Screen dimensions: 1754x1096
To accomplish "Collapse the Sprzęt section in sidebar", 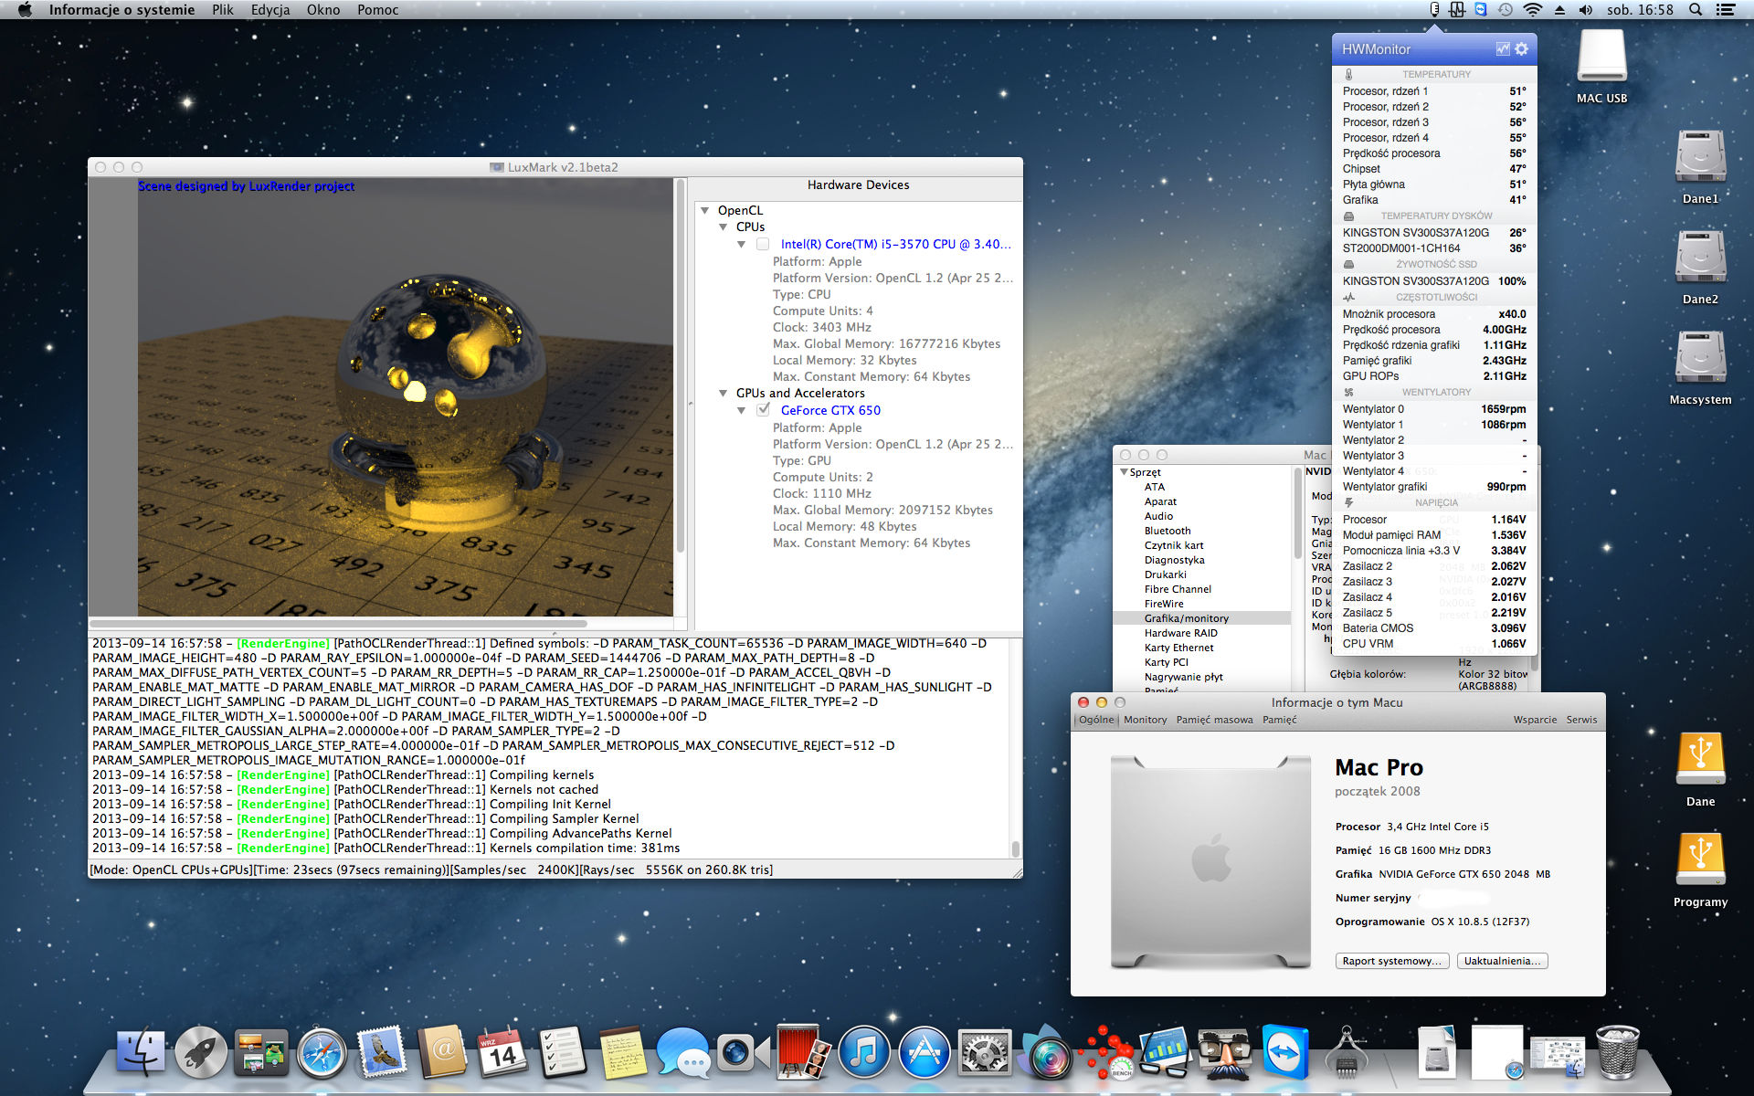I will click(1124, 472).
